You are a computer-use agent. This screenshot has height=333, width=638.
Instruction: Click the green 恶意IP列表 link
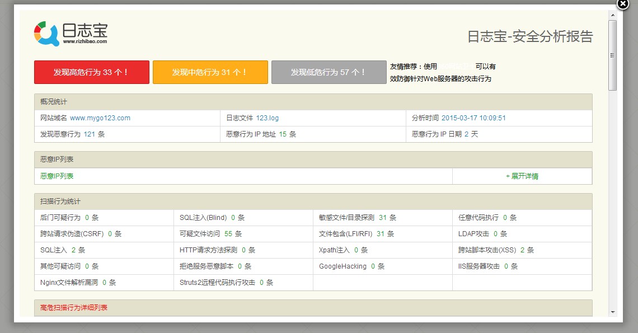pyautogui.click(x=57, y=176)
